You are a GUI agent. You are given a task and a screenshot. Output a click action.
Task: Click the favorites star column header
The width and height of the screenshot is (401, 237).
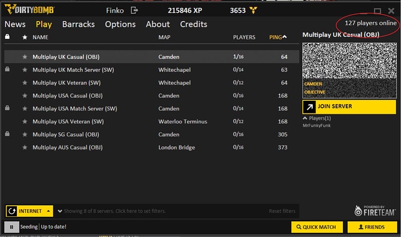[x=24, y=37]
